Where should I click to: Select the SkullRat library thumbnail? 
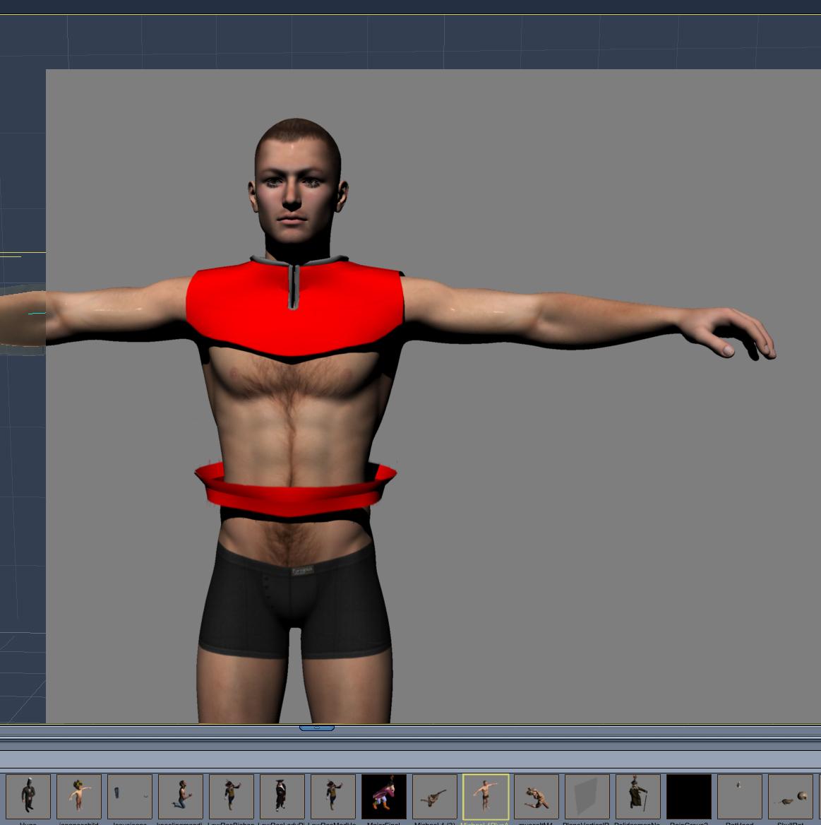click(791, 796)
